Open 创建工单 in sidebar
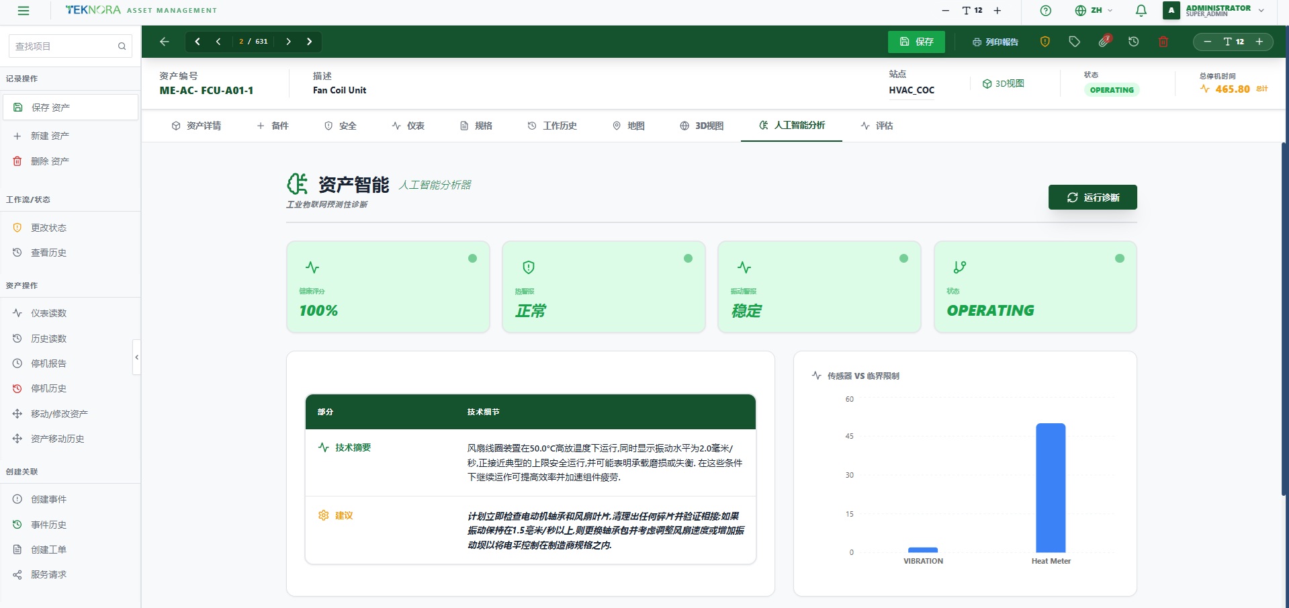Screen dimensions: 1289x608 [70, 550]
